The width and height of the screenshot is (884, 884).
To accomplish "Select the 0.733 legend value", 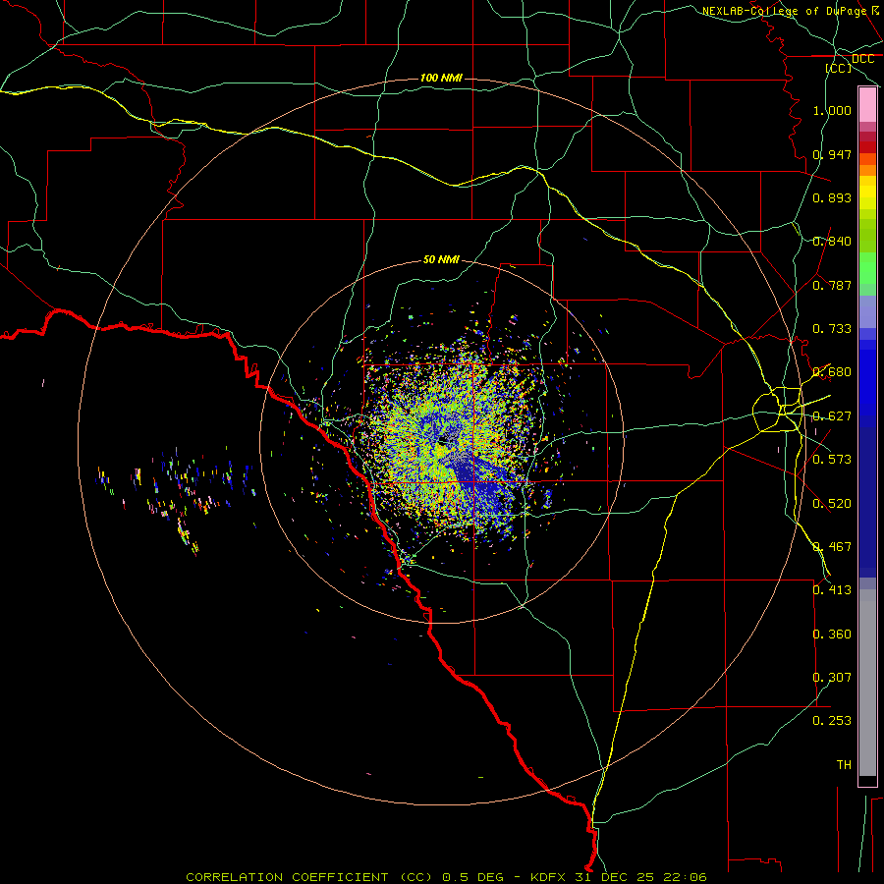I will click(832, 329).
